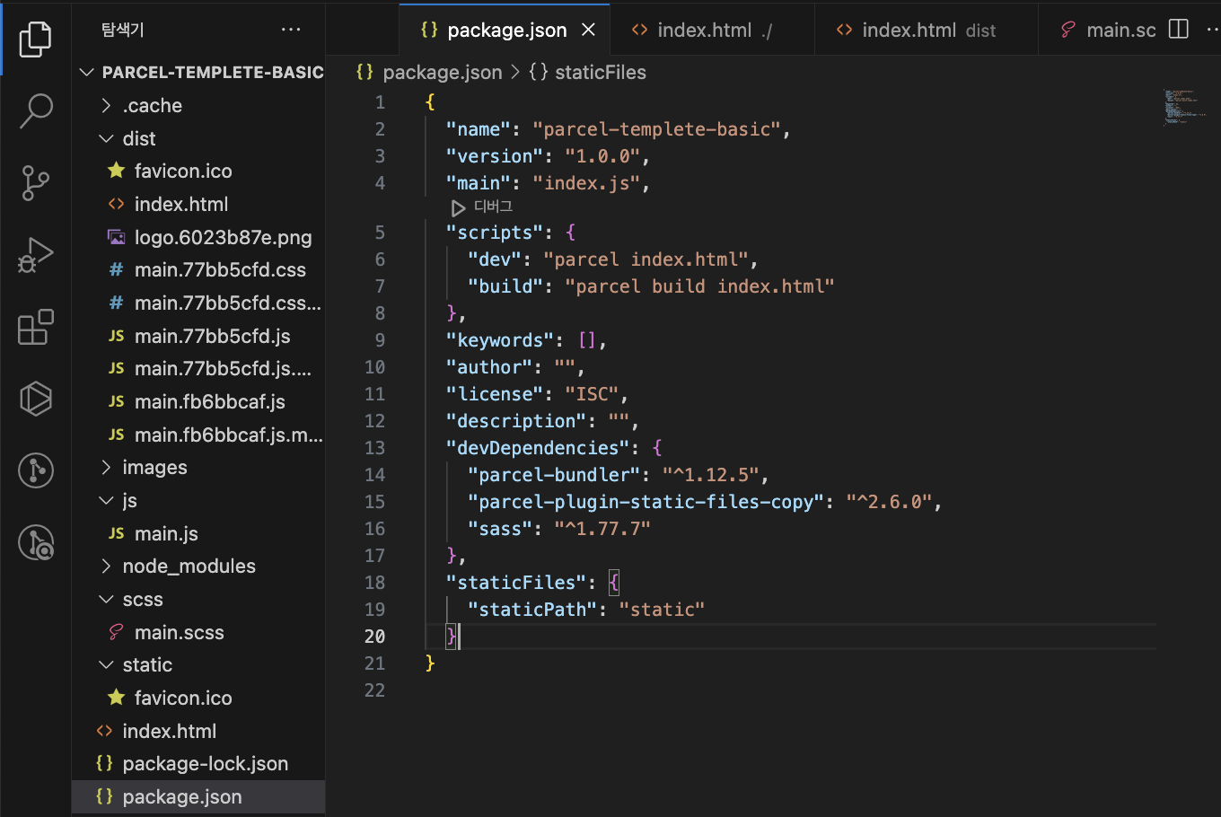This screenshot has height=817, width=1221.
Task: Collapse the js folder
Action: click(199, 500)
